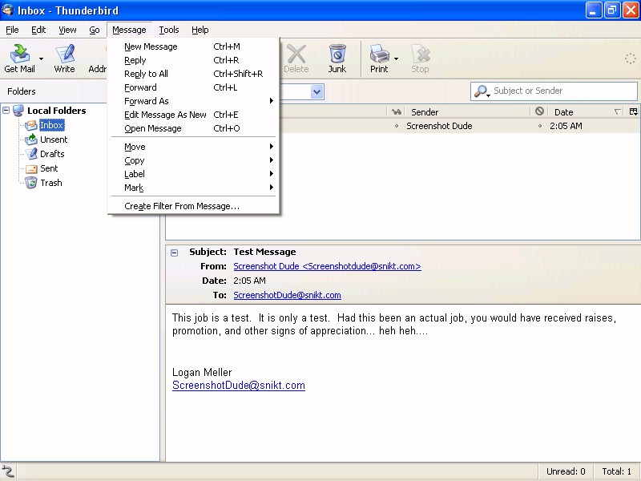Click the Thunderbird title bar icon
Viewport: 641px width, 481px height.
tap(8, 10)
